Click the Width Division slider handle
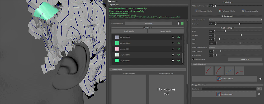264x104 pixels. click(x=216, y=55)
